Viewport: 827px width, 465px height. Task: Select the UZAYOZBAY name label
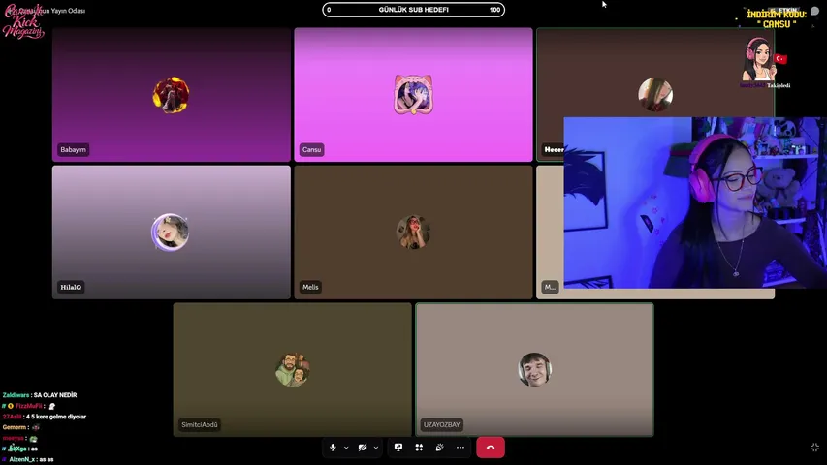click(442, 425)
